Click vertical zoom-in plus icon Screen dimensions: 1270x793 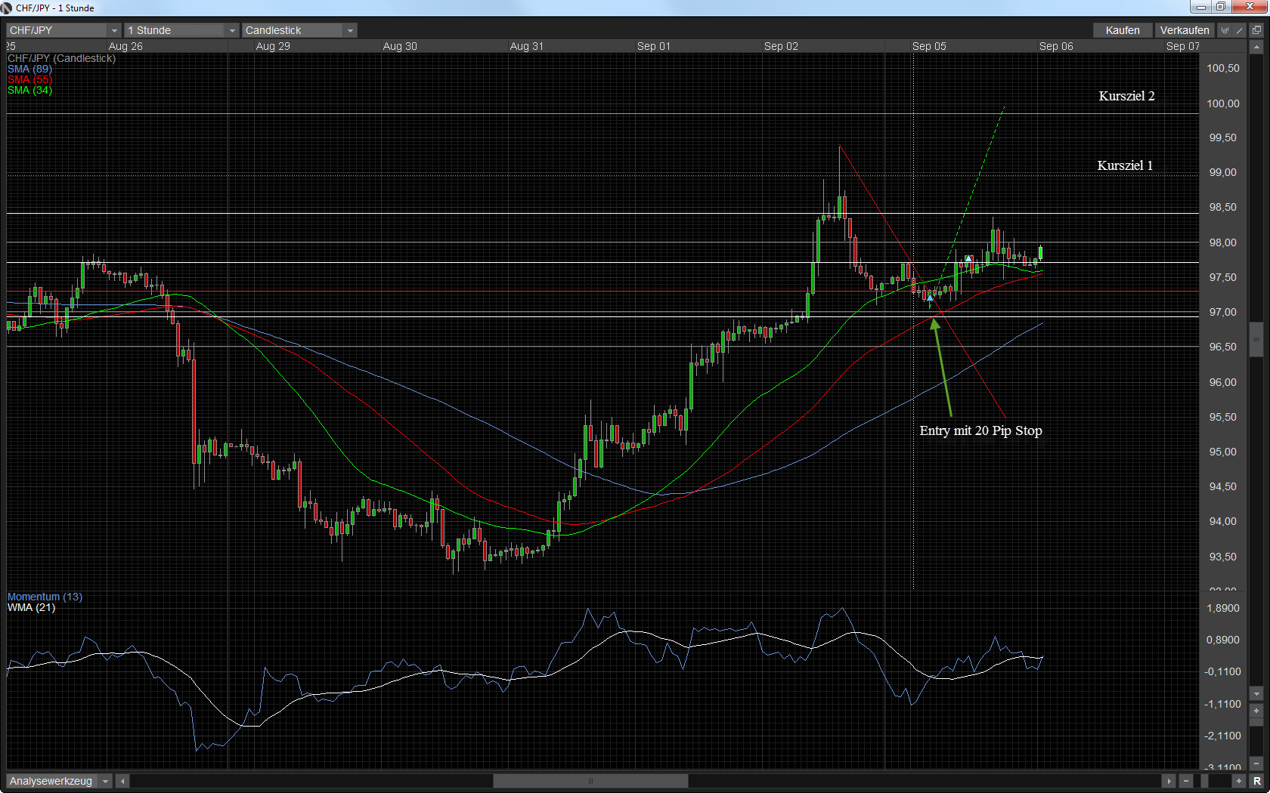1256,711
